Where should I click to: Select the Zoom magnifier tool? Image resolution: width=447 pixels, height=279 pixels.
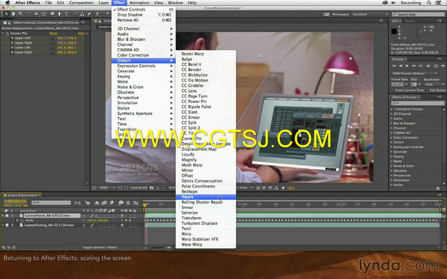[21, 13]
